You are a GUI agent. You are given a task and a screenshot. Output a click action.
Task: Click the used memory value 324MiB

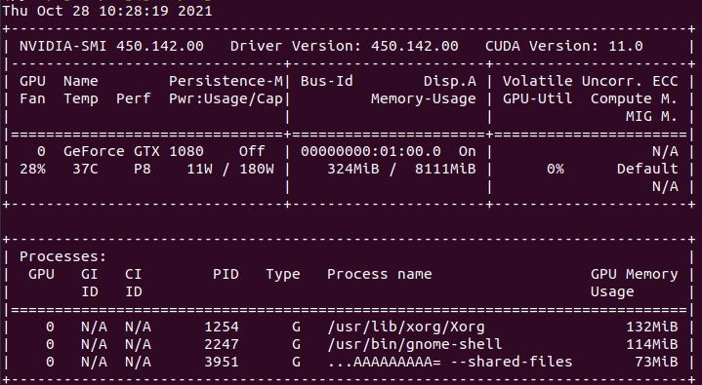click(353, 169)
